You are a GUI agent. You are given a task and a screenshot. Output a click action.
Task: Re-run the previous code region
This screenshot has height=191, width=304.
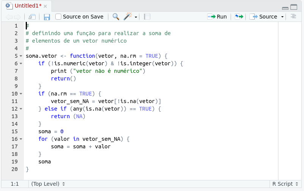click(x=239, y=17)
